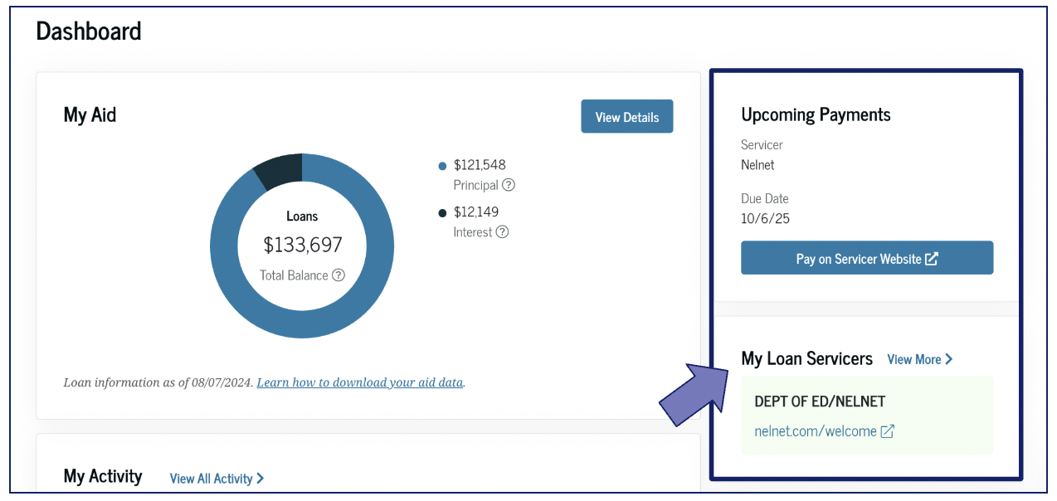Click the Nelnet servicer name under Upcoming Payments
This screenshot has height=501, width=1057.
point(757,165)
